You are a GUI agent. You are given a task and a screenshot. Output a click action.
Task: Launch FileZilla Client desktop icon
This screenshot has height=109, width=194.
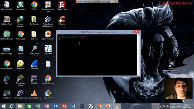tap(62, 6)
